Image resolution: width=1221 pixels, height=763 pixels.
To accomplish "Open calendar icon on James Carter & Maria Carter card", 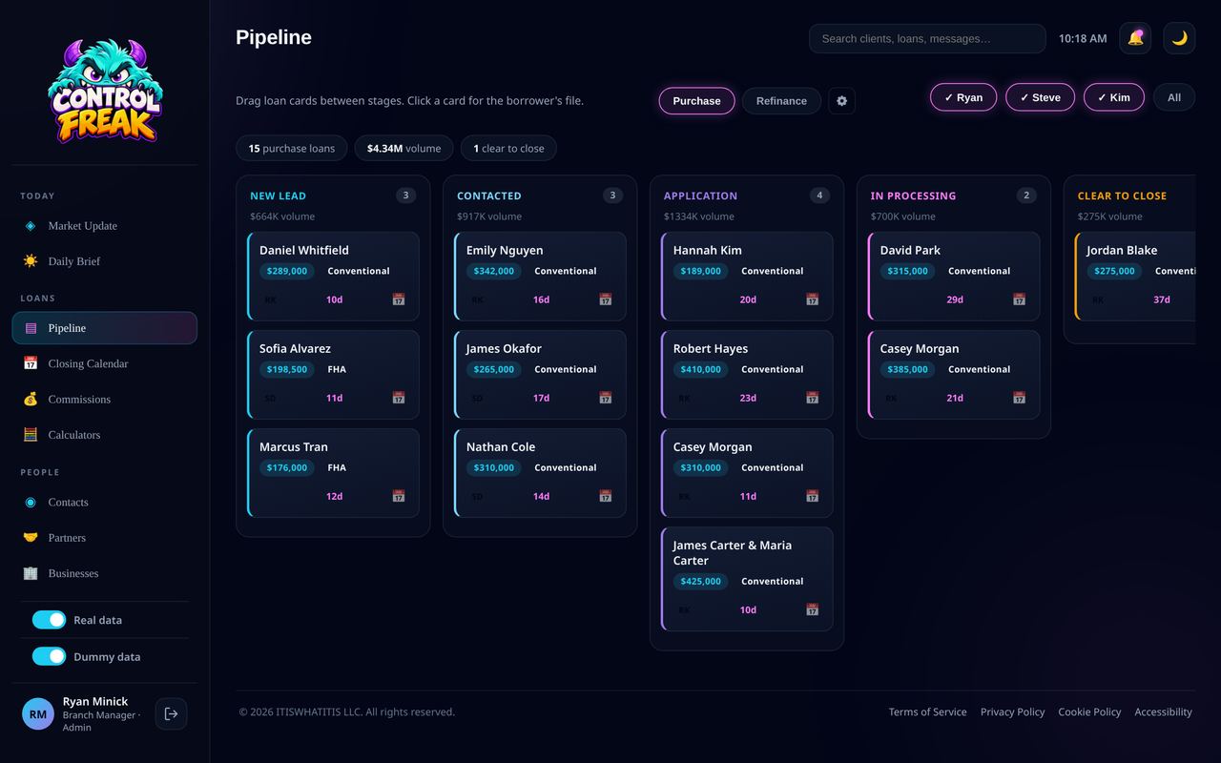I will tap(812, 609).
